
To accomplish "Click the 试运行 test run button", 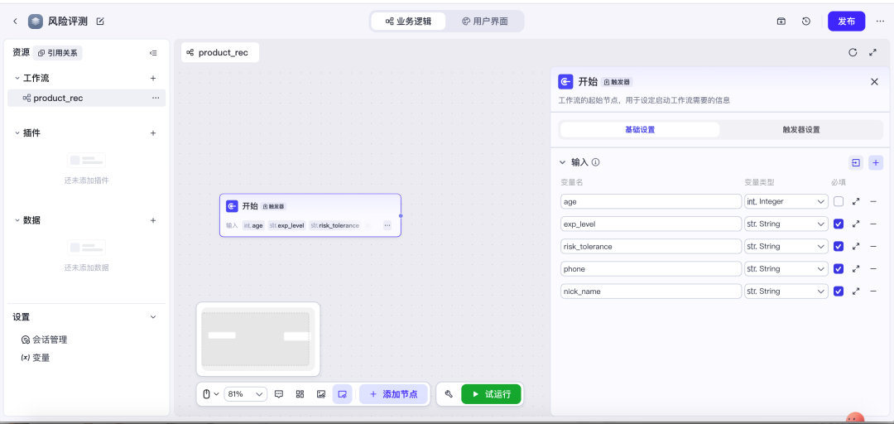I will pos(491,393).
